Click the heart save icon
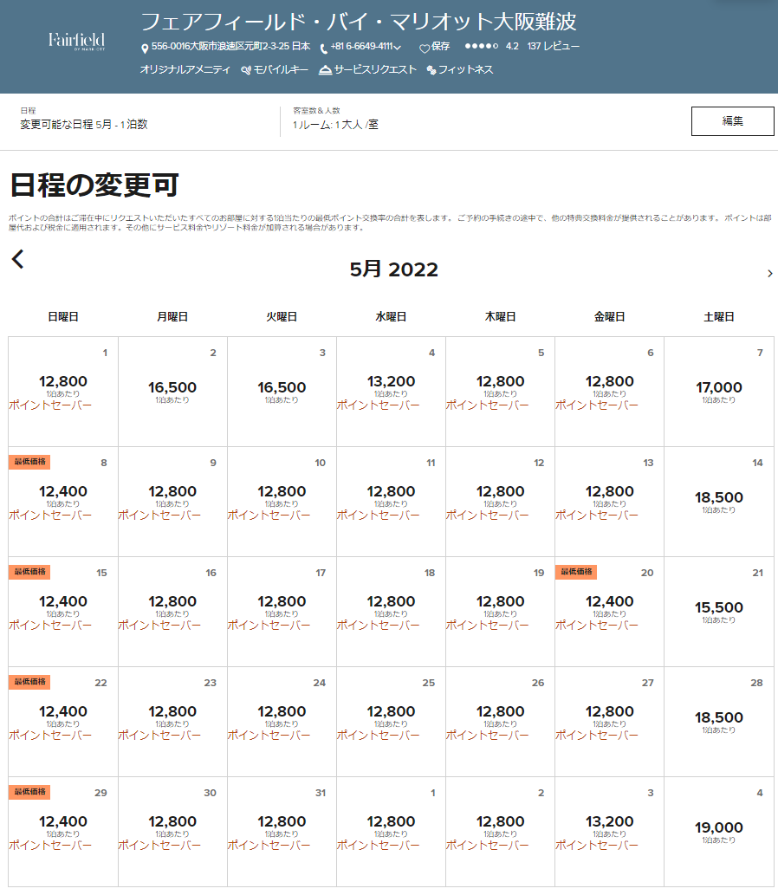The width and height of the screenshot is (778, 895). [425, 49]
